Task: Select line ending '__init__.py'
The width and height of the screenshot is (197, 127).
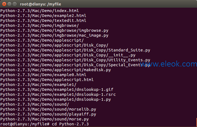Action: [x=68, y=55]
